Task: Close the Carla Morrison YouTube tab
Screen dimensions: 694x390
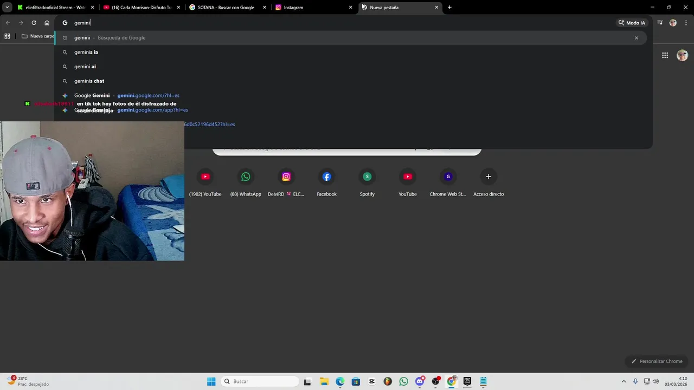Action: [178, 8]
